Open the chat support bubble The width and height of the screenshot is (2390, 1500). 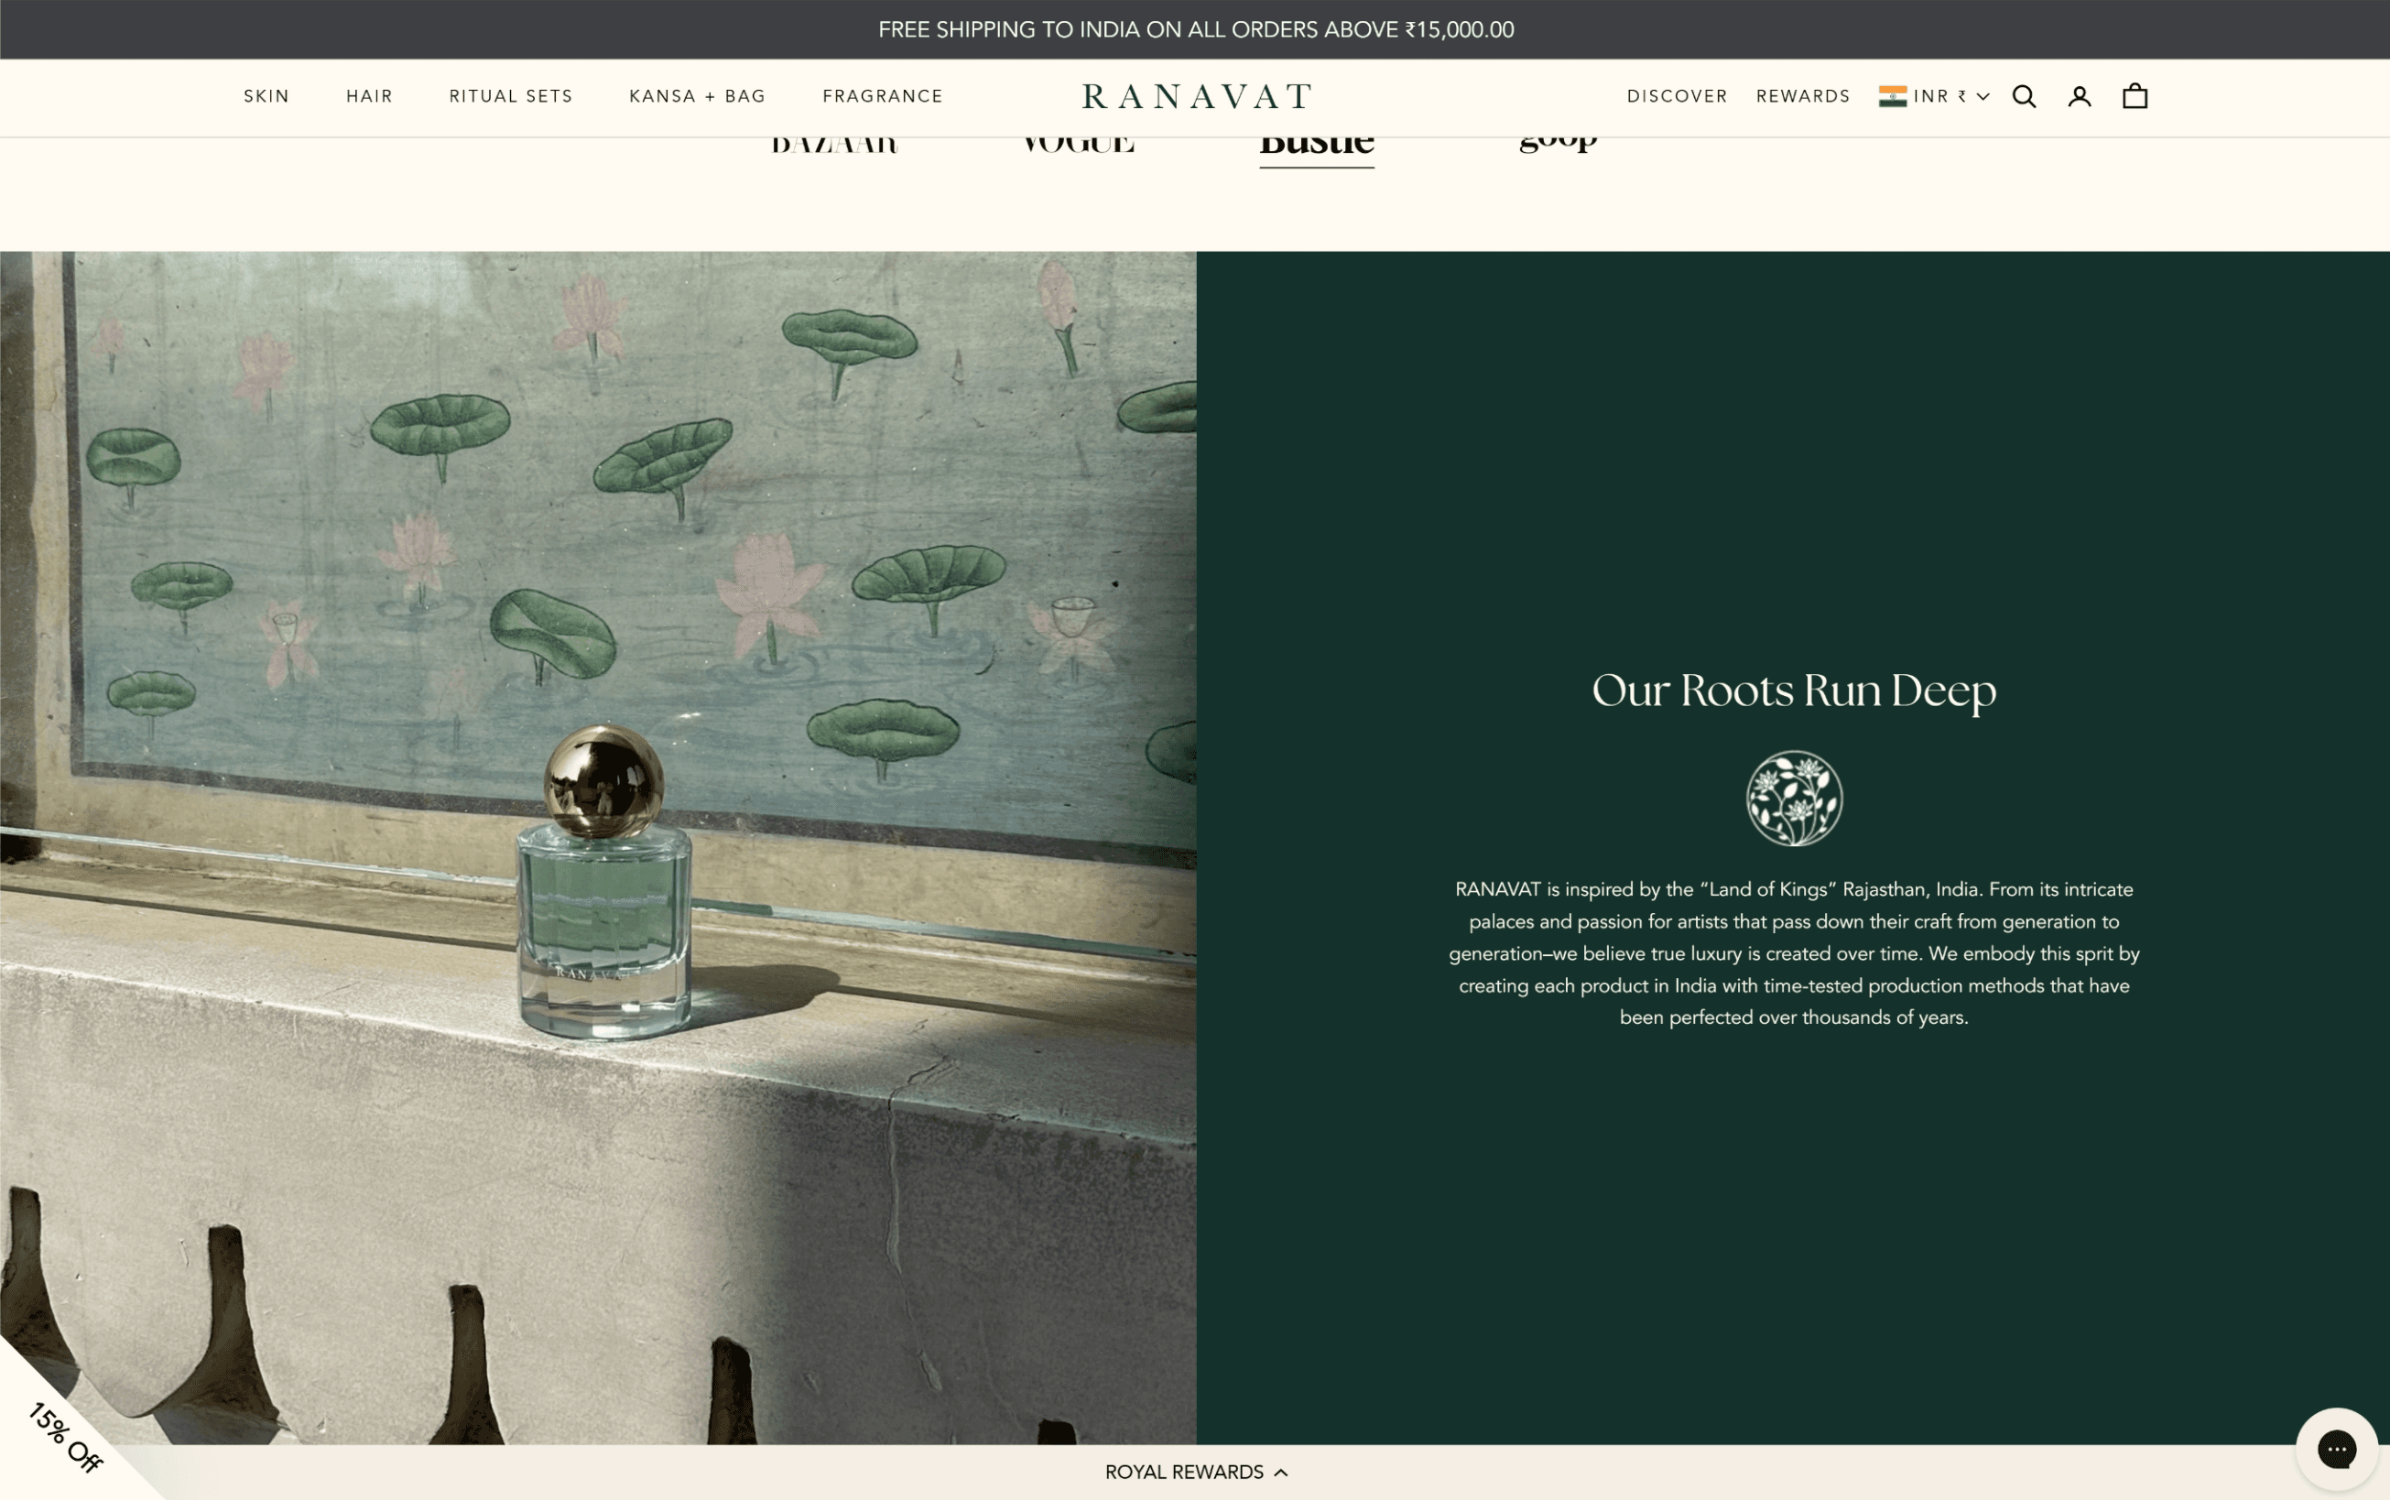pos(2337,1450)
